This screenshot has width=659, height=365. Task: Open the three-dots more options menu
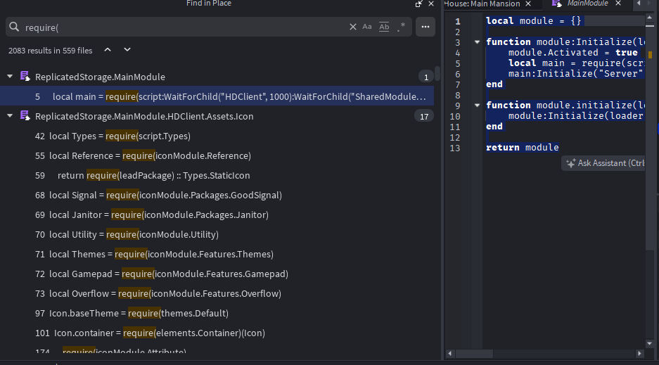click(x=425, y=27)
